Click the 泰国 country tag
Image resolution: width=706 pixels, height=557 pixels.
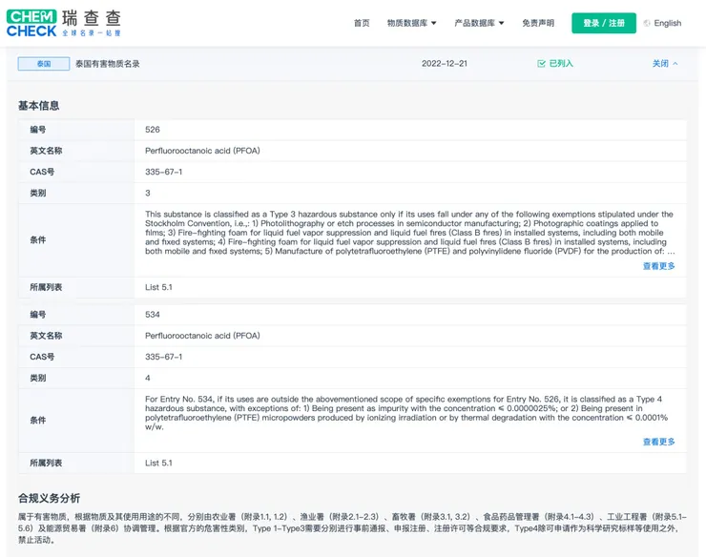(44, 64)
